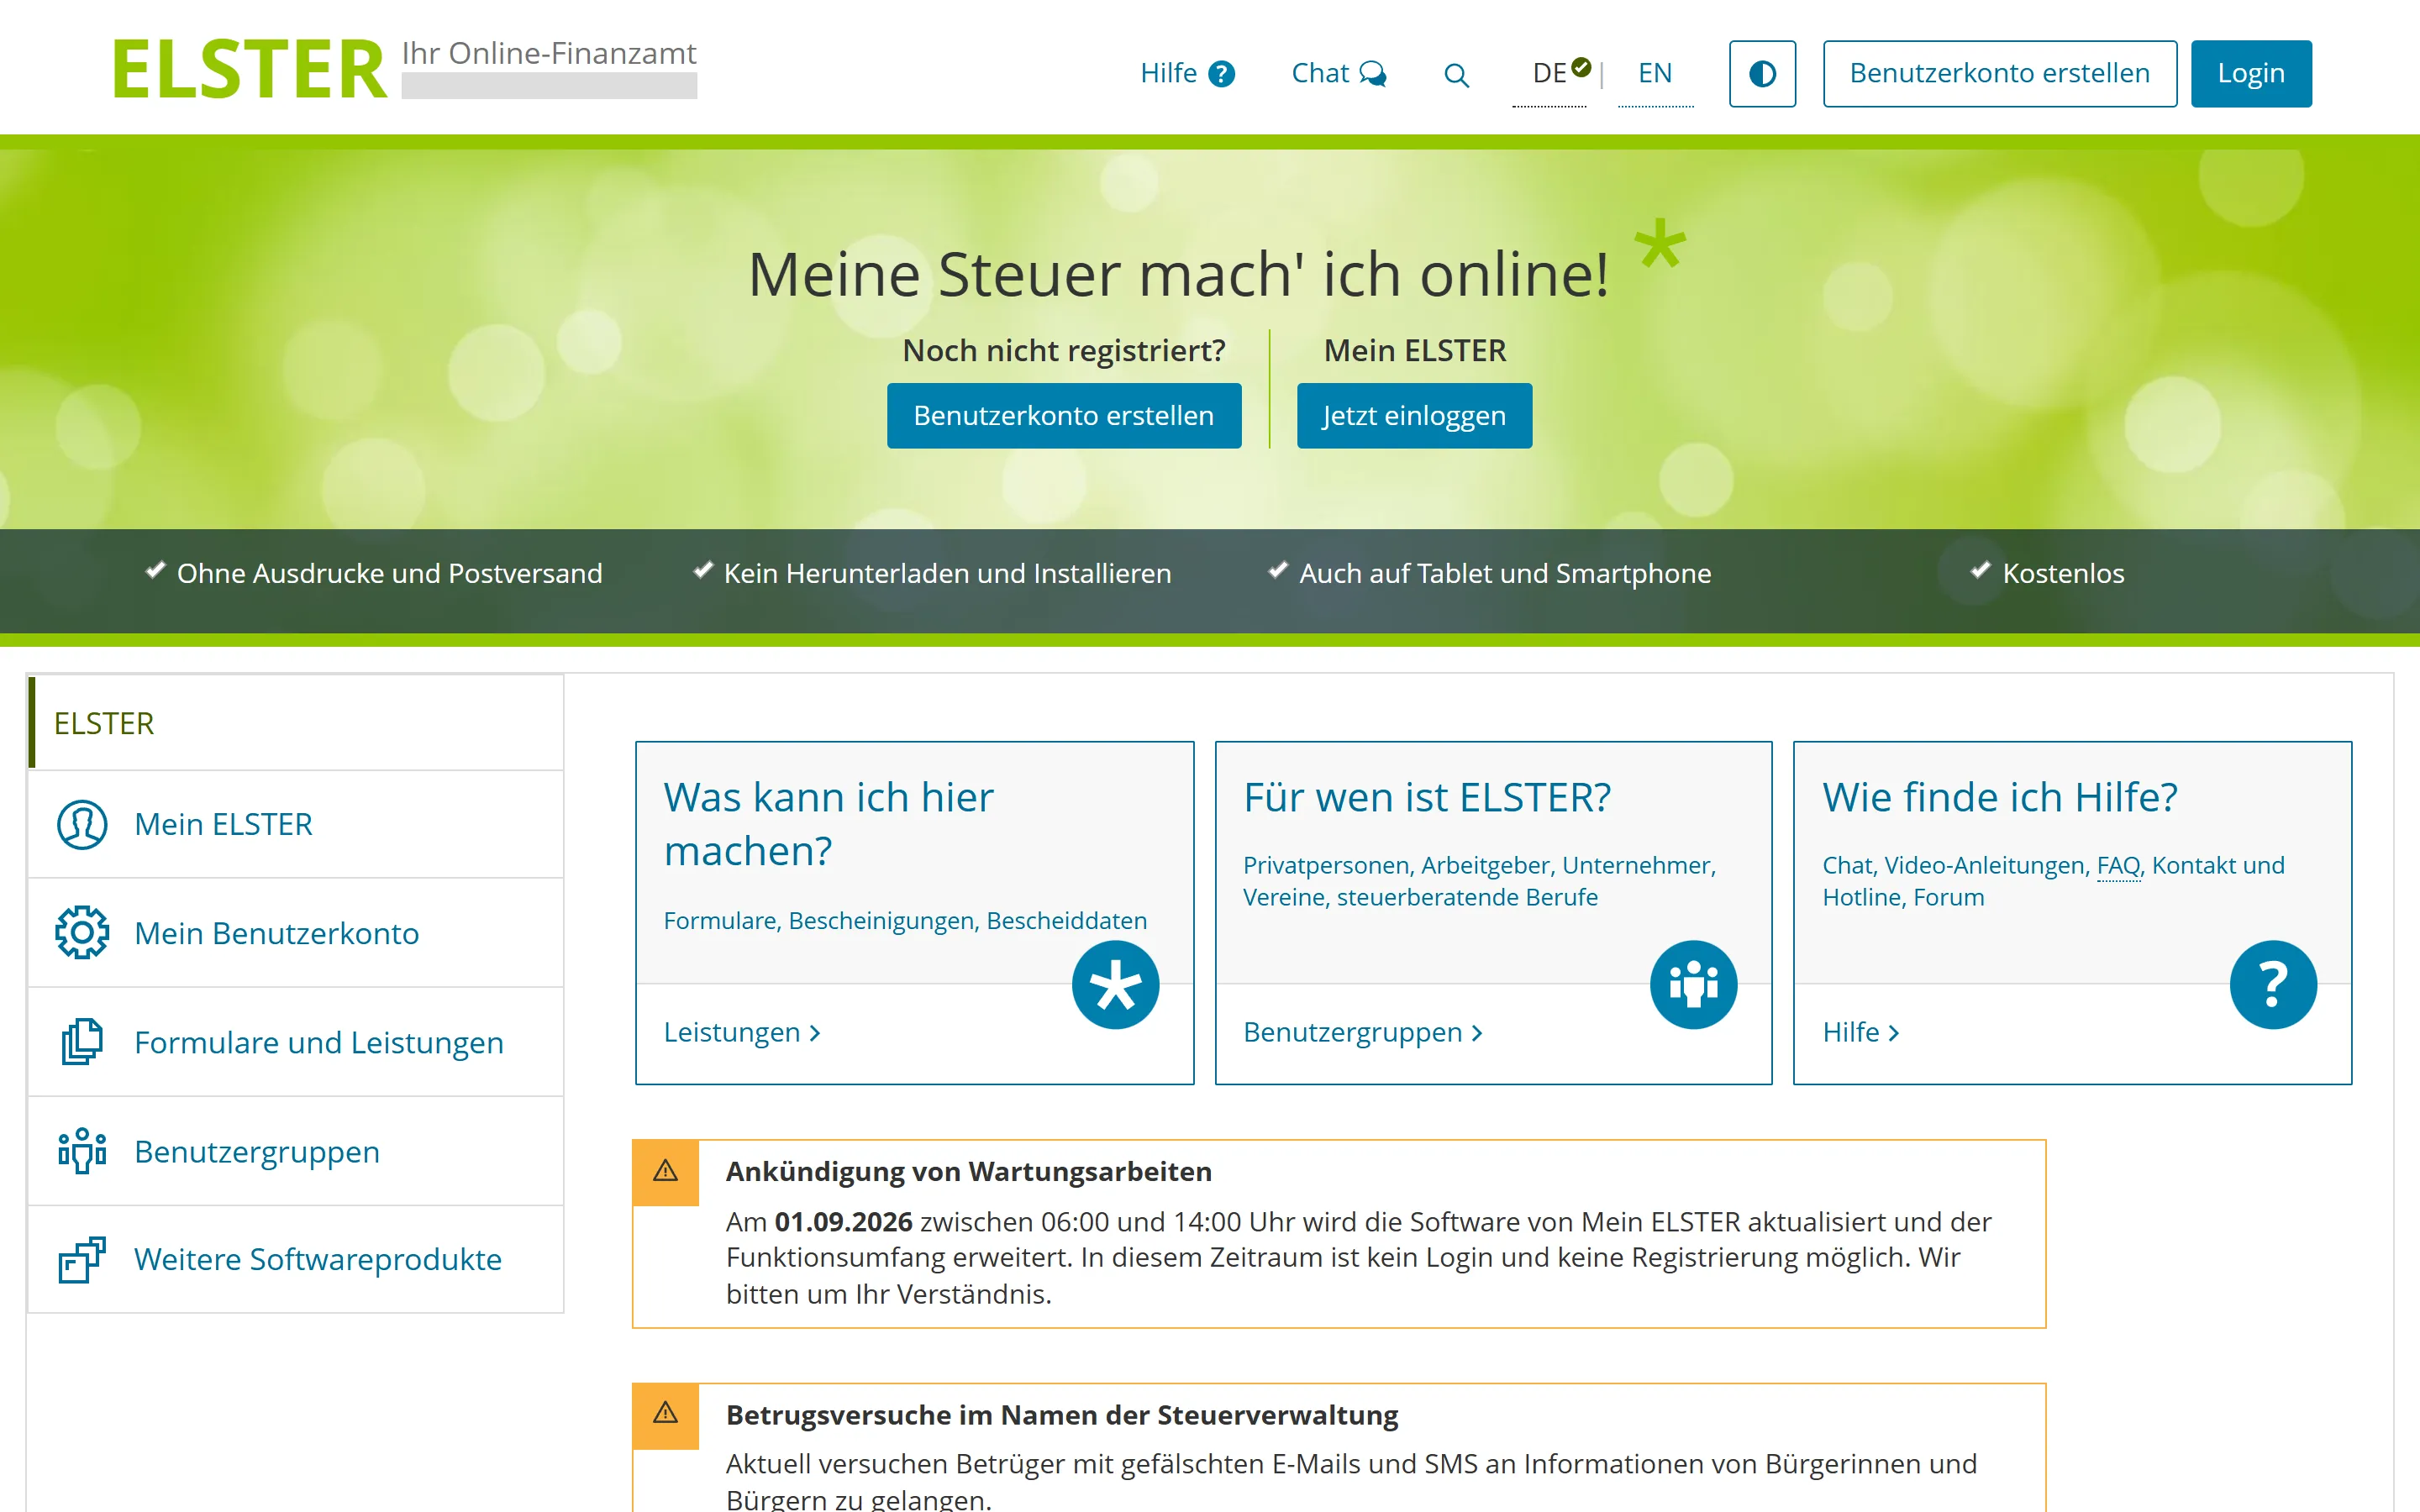Click the Login button

tap(2251, 74)
